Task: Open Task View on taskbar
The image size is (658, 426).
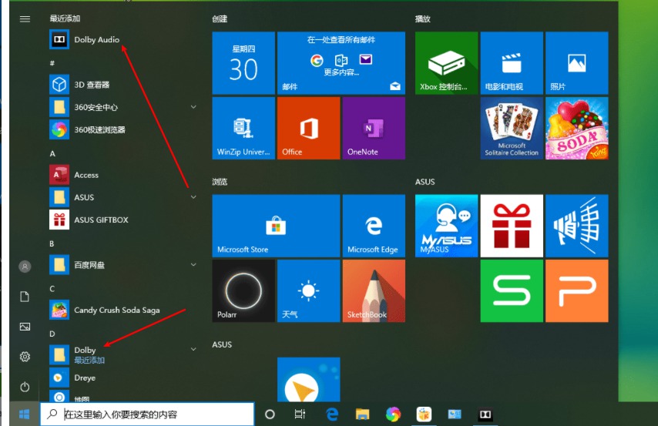Action: [x=300, y=414]
